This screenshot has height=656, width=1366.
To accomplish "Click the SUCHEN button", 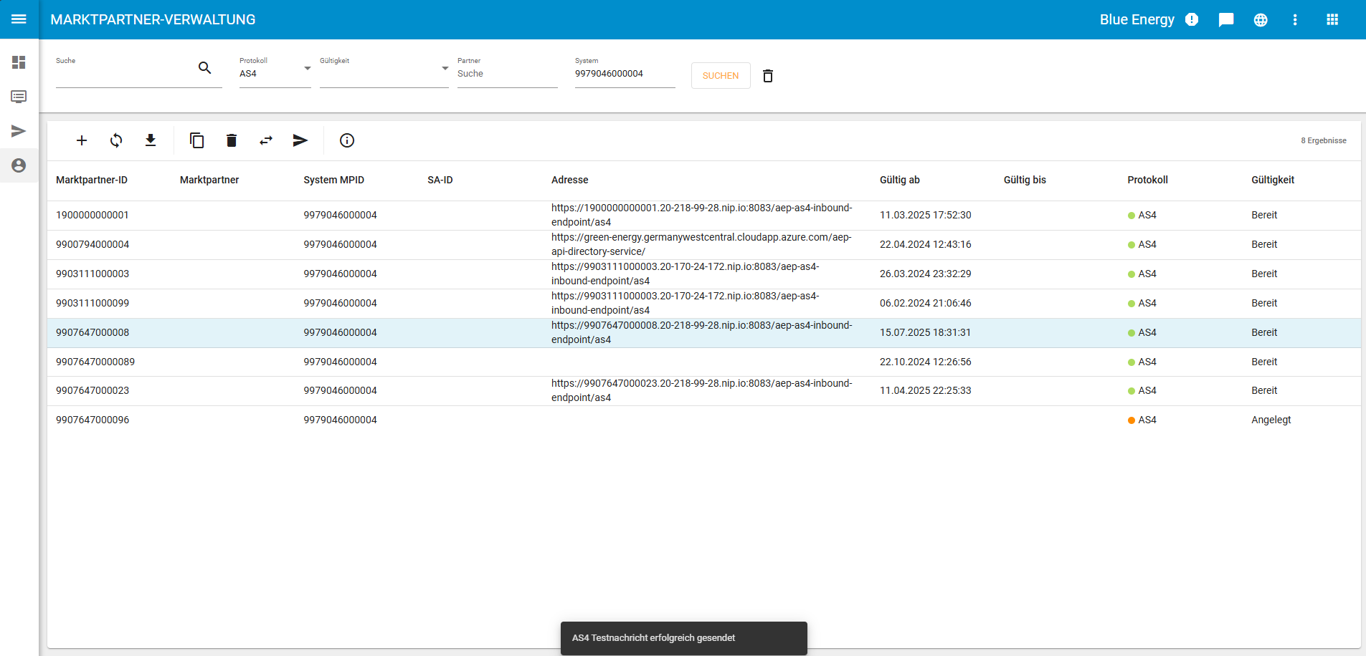I will pos(721,76).
